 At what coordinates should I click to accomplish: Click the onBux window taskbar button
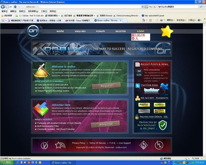[x=63, y=163]
